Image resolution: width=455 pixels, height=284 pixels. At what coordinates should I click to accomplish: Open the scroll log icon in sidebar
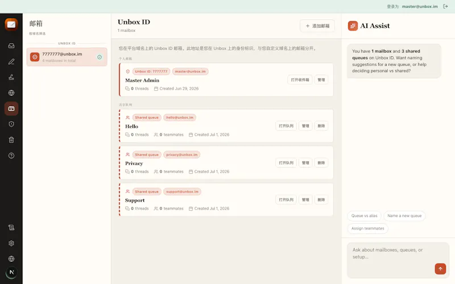click(11, 228)
